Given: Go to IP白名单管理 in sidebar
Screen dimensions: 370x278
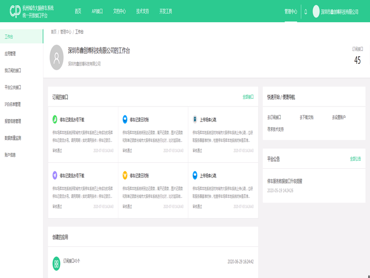Looking at the screenshot, I should pos(13,104).
